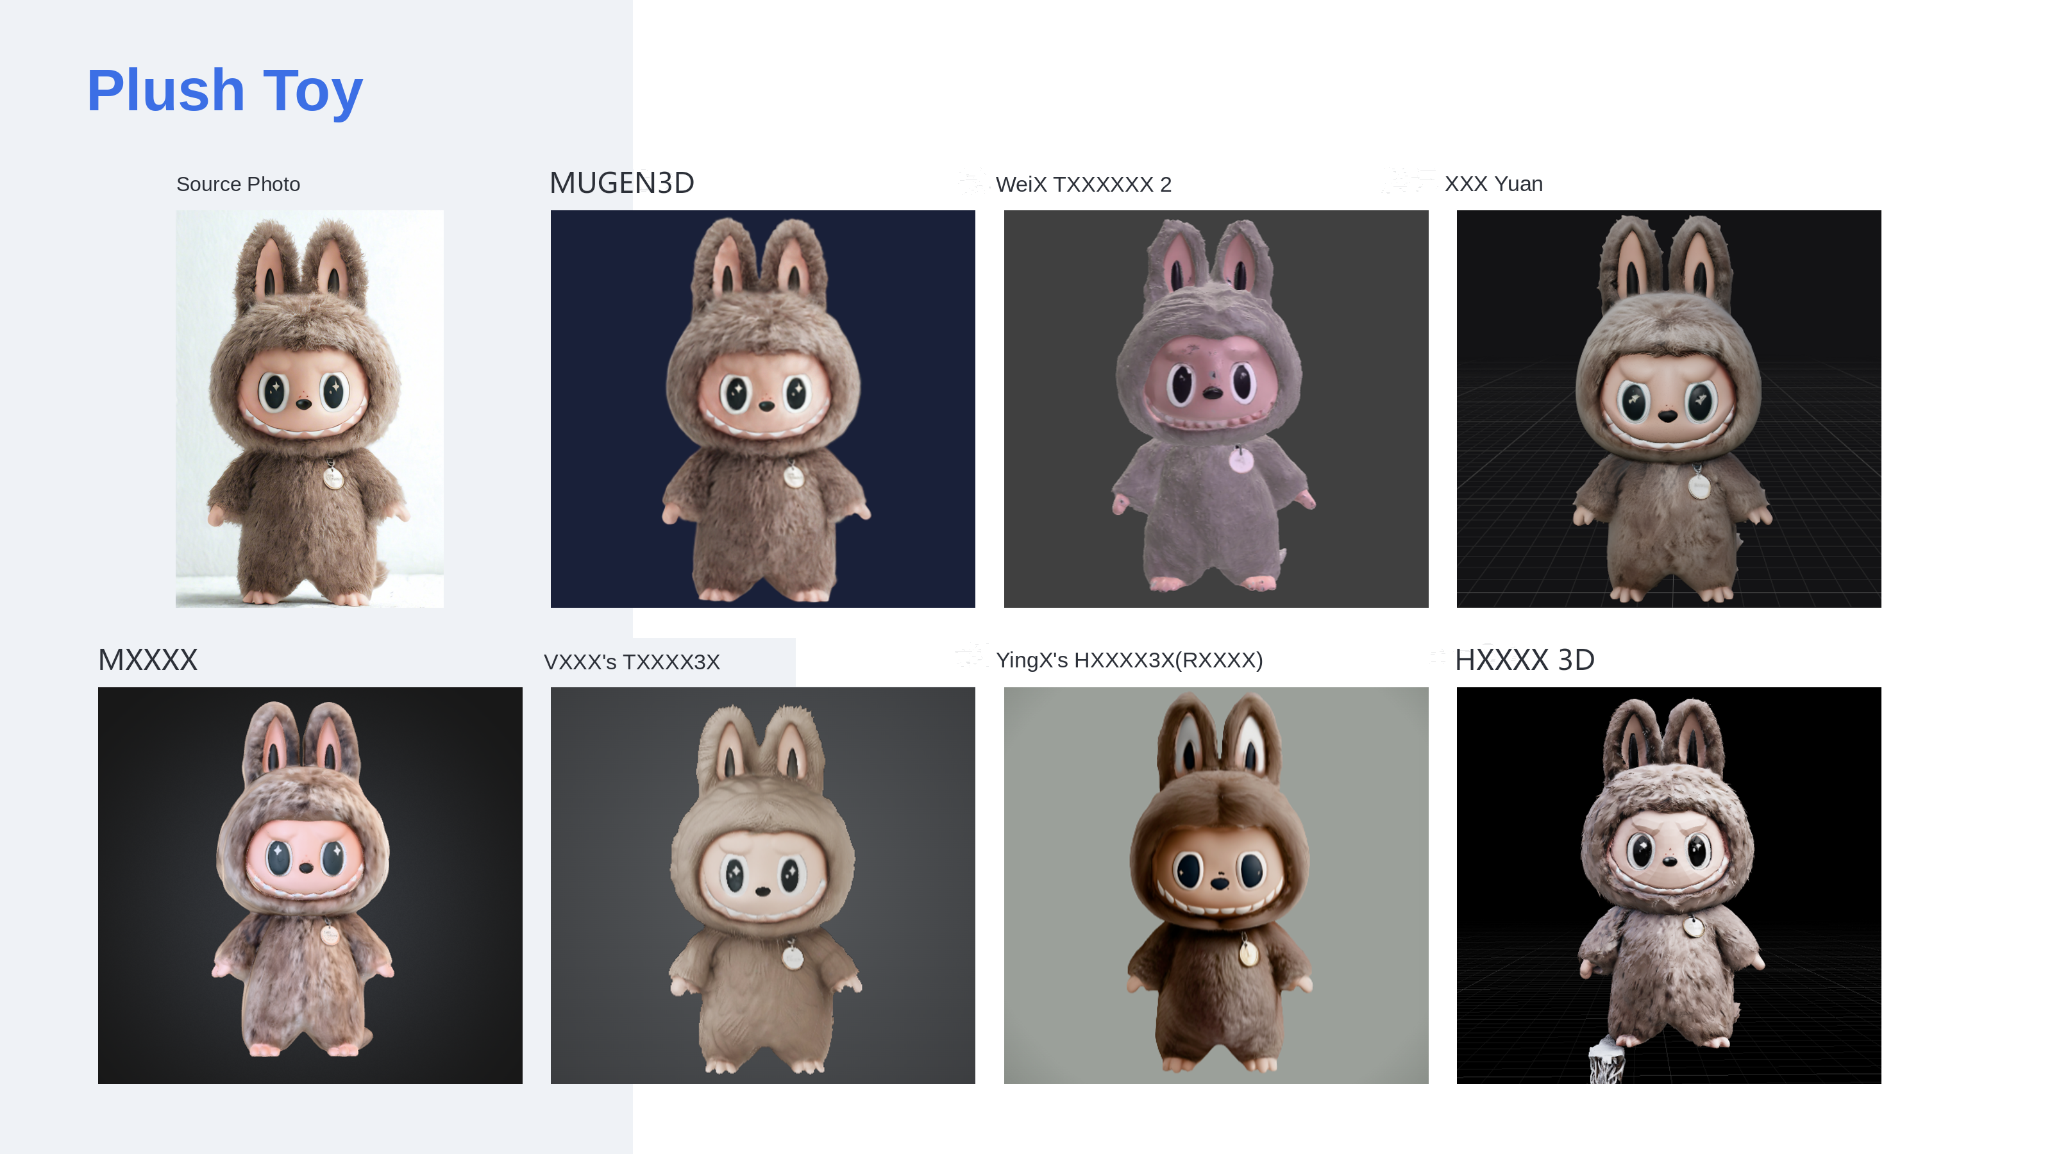Select the YingX's HXXXX3X(RXXXX) label

click(1129, 660)
